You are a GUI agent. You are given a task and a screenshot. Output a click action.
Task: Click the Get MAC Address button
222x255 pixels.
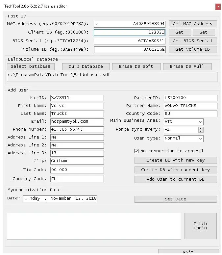click(193, 24)
